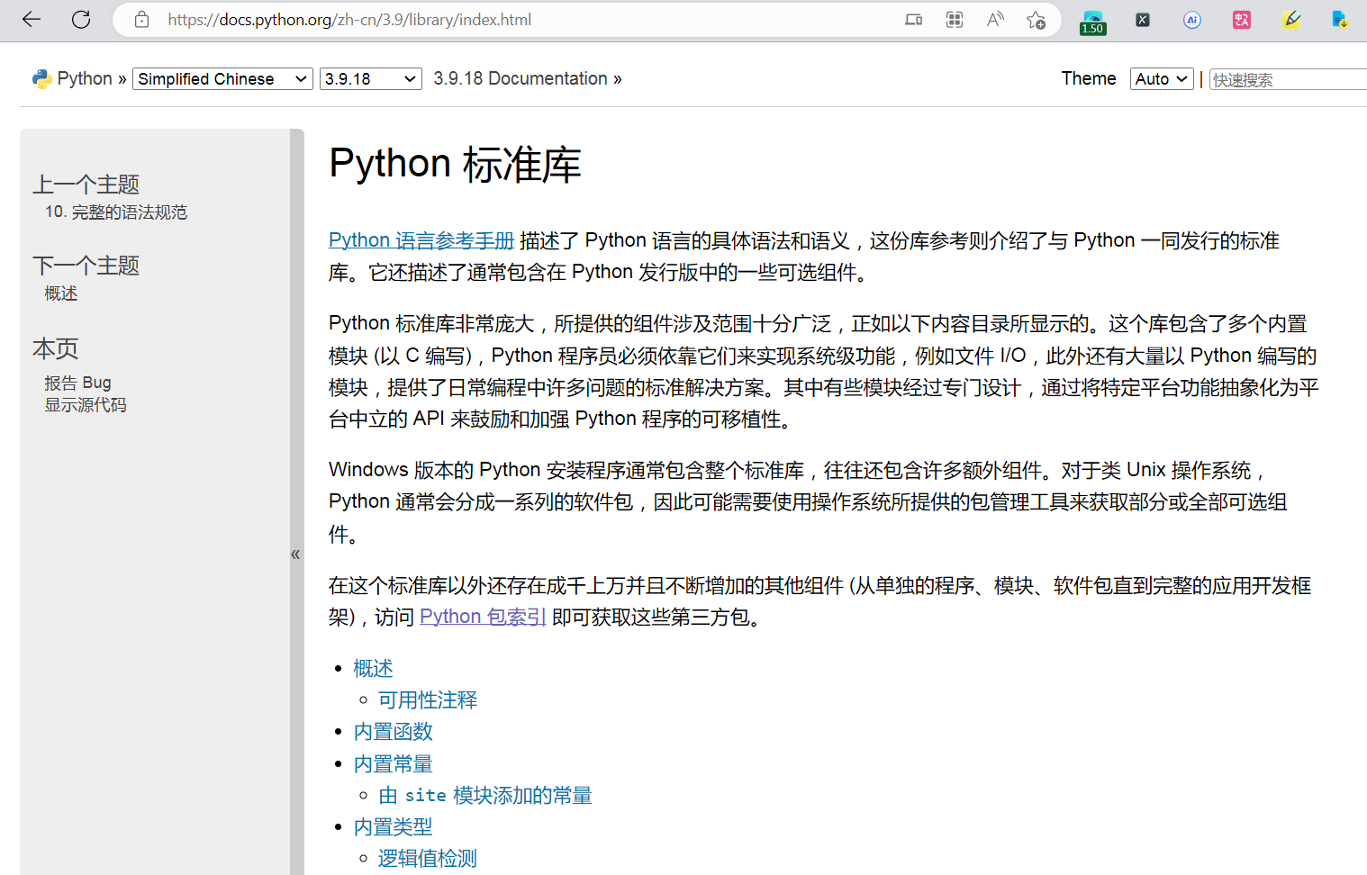Click the Python 标准库 page heading
Viewport: 1367px width, 875px height.
[x=456, y=165]
